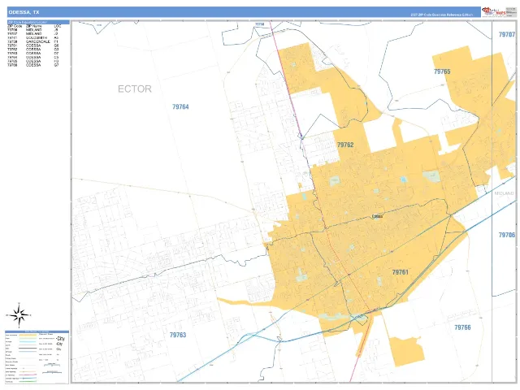Click the 79707 ZIP label on the map

(x=507, y=34)
